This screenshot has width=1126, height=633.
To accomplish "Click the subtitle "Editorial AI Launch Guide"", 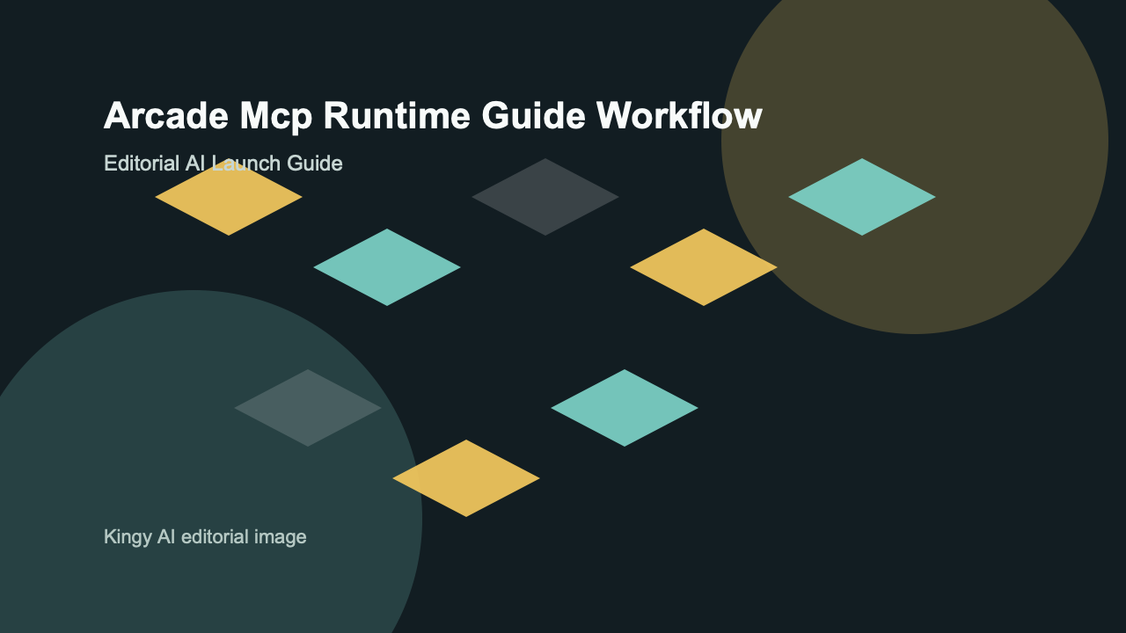I will tap(223, 164).
